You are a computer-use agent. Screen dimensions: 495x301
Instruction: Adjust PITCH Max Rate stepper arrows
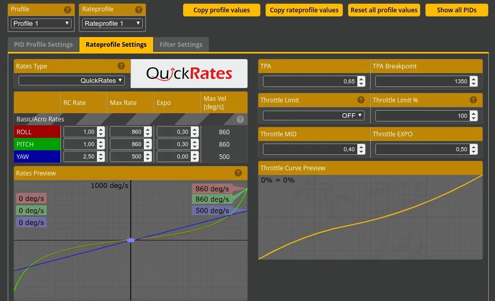coord(148,144)
